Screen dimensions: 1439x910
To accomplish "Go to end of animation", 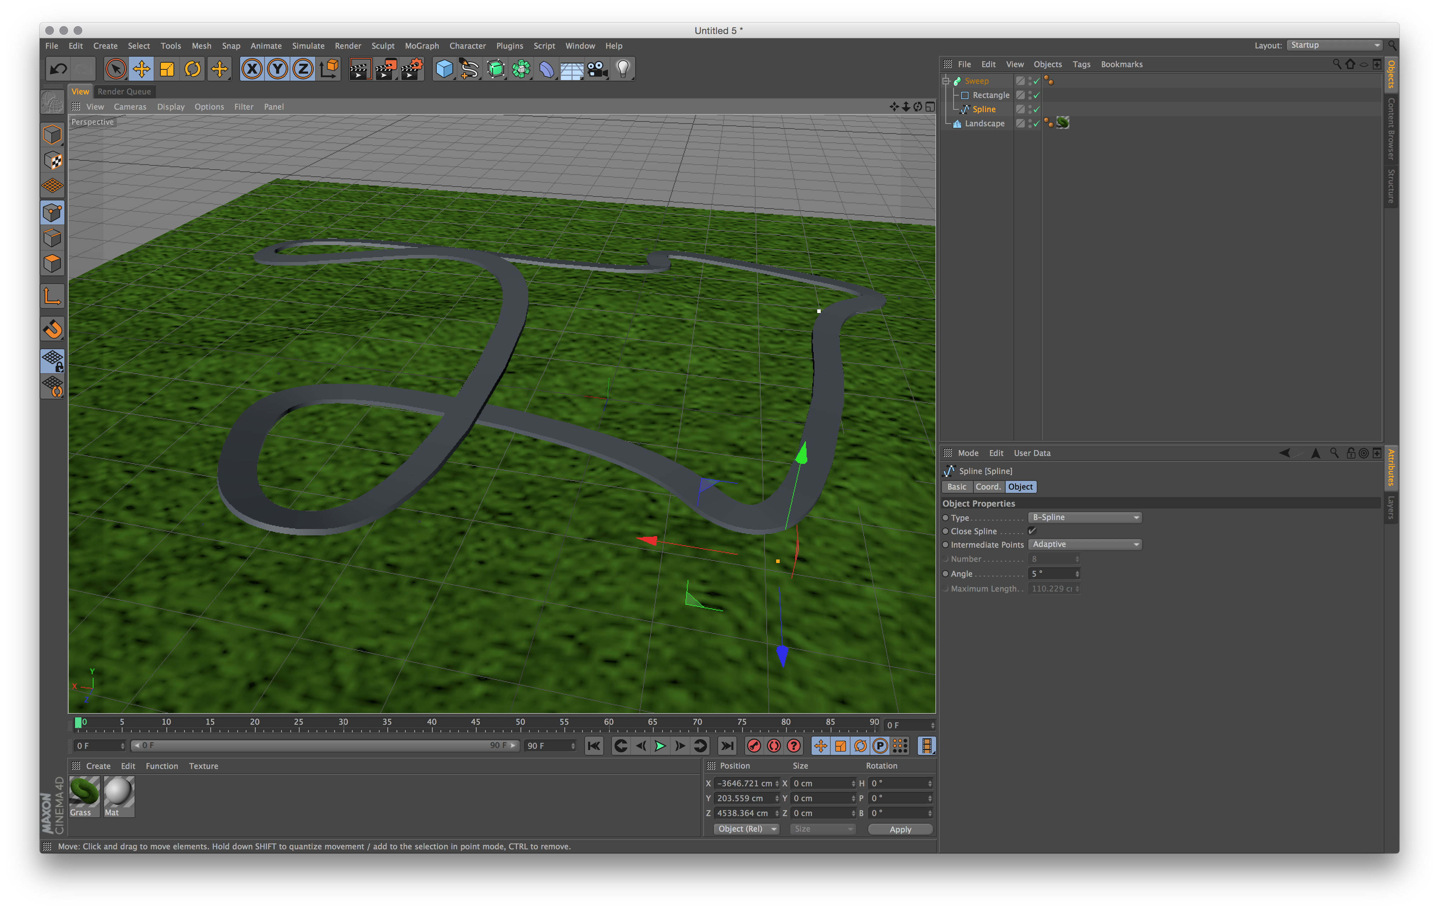I will [727, 746].
